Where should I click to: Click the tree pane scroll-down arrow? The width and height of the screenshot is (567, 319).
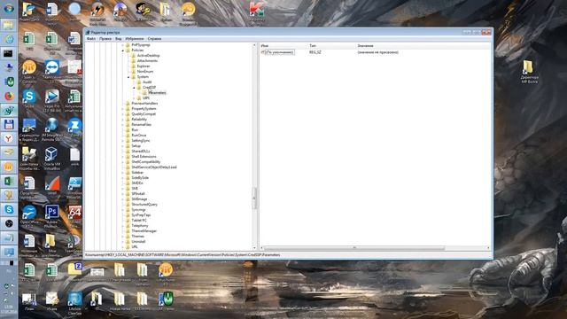tap(254, 248)
